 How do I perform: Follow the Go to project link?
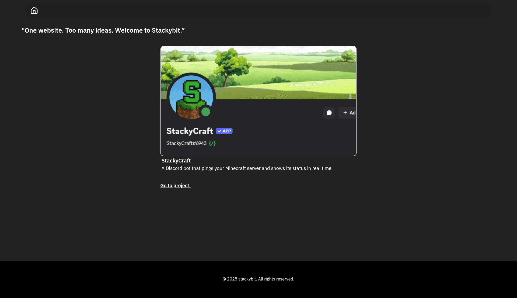(x=175, y=185)
